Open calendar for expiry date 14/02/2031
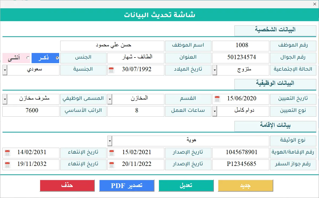The width and height of the screenshot is (319, 198). (x=7, y=153)
